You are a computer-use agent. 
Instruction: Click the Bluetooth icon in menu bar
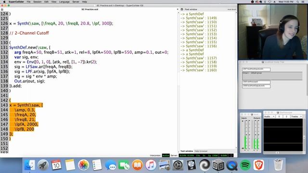[x=265, y=2]
